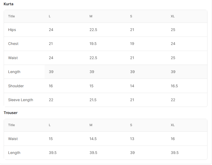212x165 pixels.
Task: Select the Hips row label in Kurta table
Action: coord(12,30)
